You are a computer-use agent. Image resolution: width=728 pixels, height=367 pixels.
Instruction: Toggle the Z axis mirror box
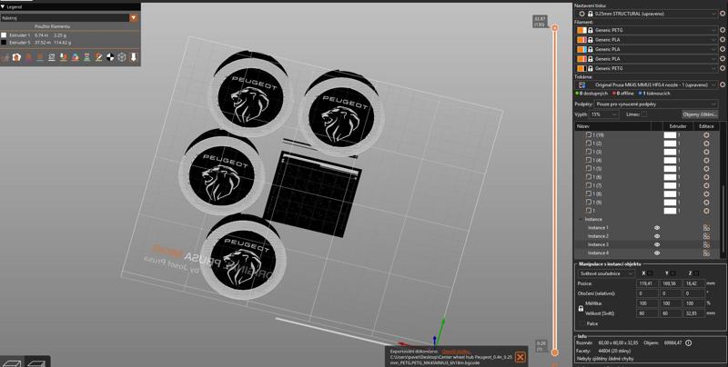(x=696, y=273)
